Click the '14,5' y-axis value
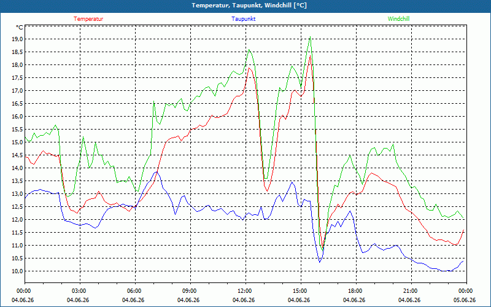The image size is (491, 307). 17,155
